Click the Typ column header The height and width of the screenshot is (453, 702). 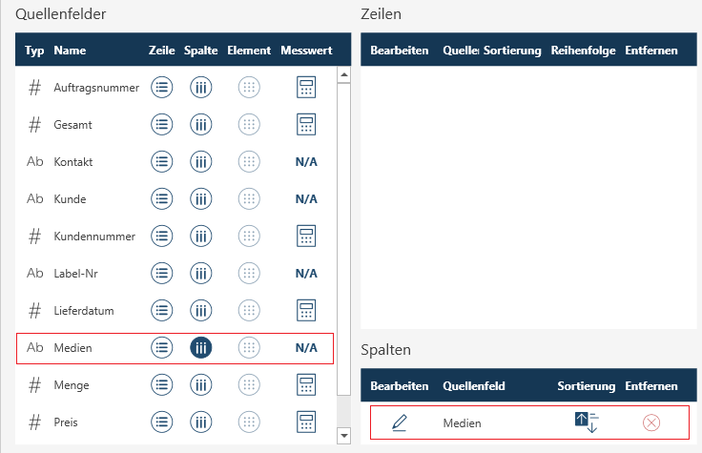click(x=35, y=50)
